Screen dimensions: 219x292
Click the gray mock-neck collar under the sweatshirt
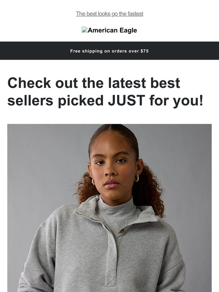click(117, 207)
